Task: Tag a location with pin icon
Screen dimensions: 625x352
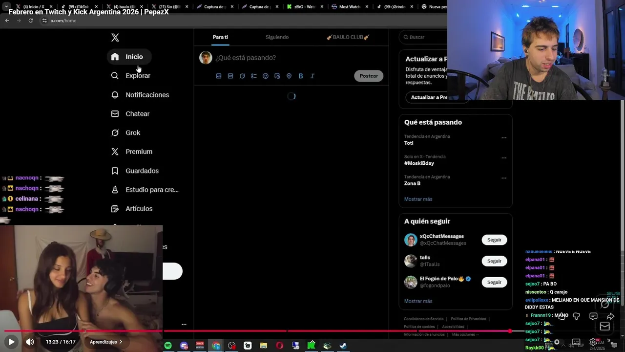Action: coord(289,76)
